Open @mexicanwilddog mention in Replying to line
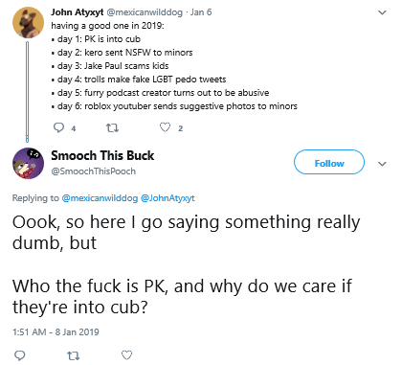 click(100, 198)
